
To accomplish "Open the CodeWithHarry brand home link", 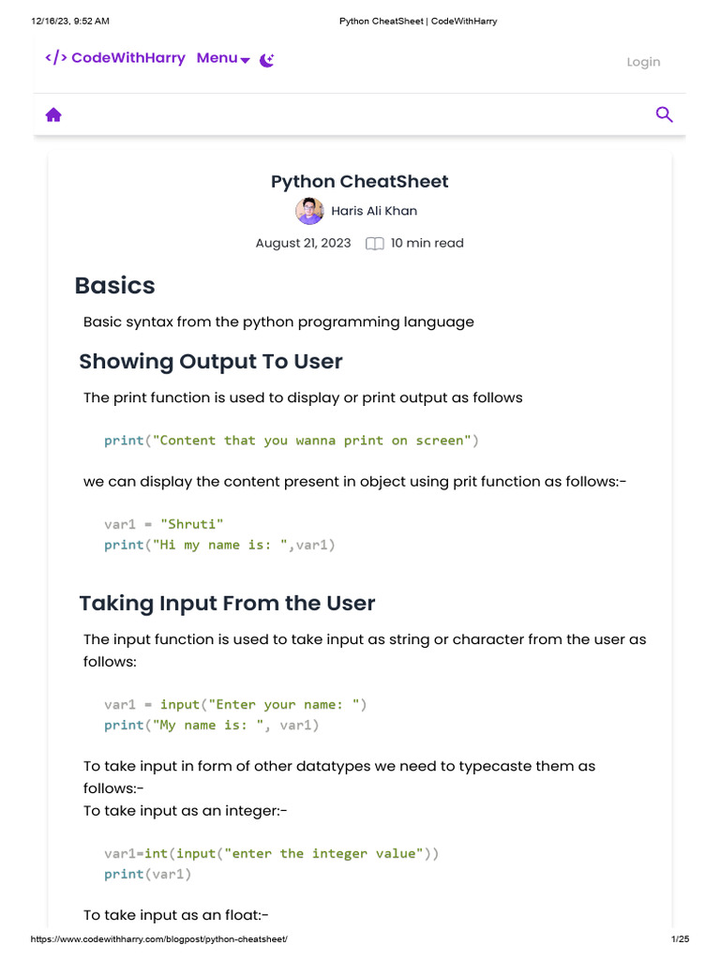I will (x=127, y=58).
